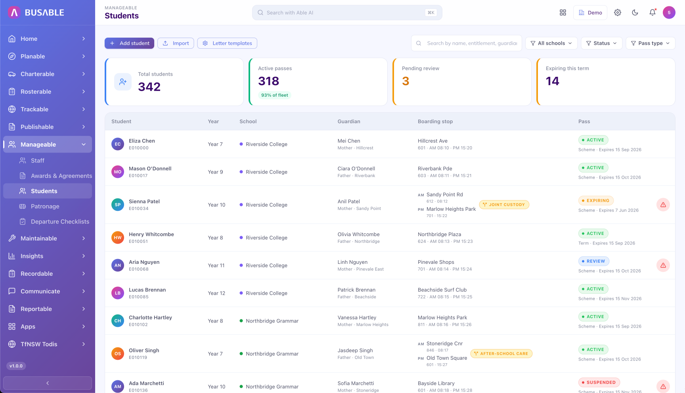Open the Pass type filter dropdown

point(650,43)
